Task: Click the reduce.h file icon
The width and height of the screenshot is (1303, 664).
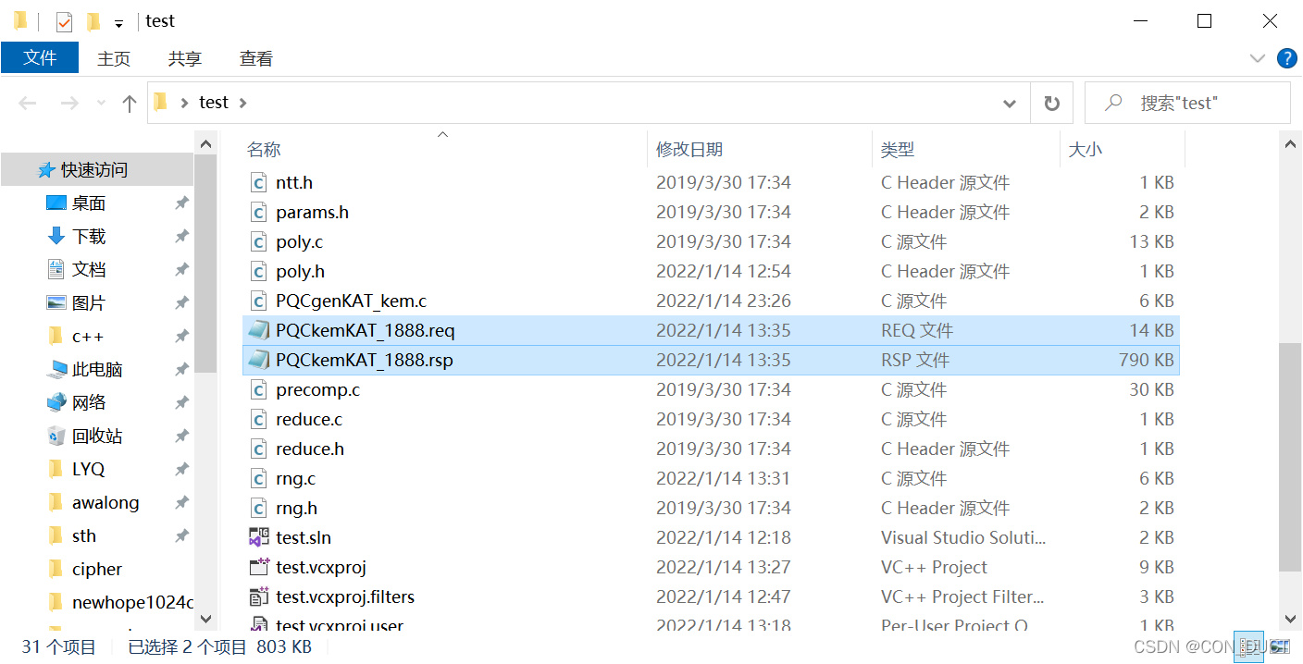Action: (x=259, y=449)
